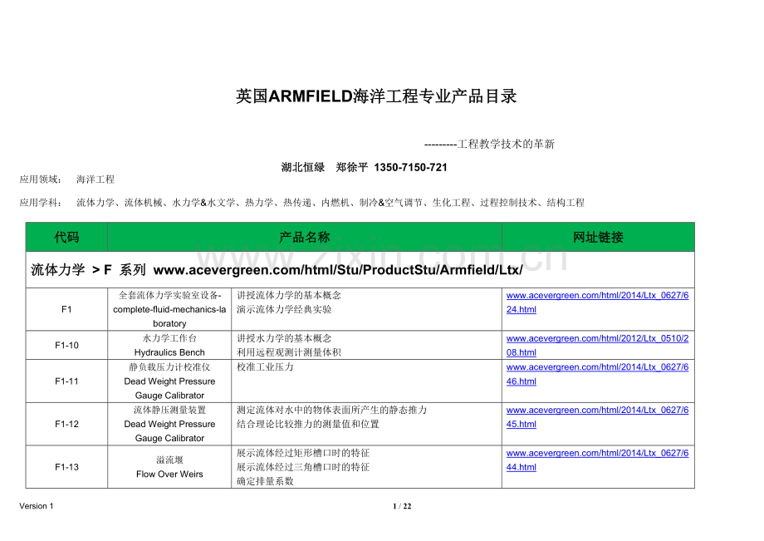Open the F1-13 Flow Over Weirs link 644.html

point(597,460)
